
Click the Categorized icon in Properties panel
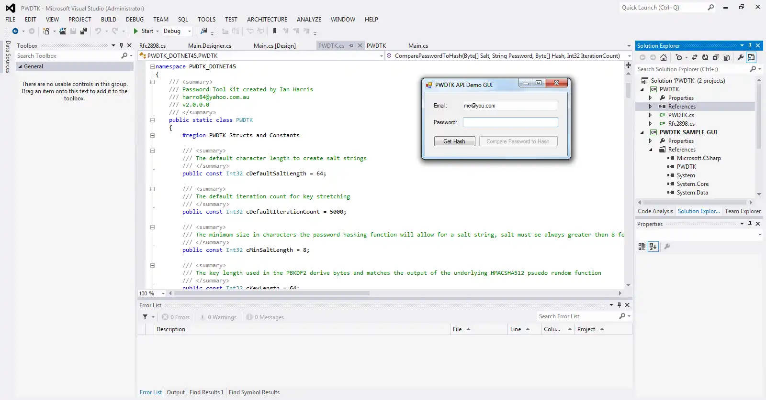[642, 247]
